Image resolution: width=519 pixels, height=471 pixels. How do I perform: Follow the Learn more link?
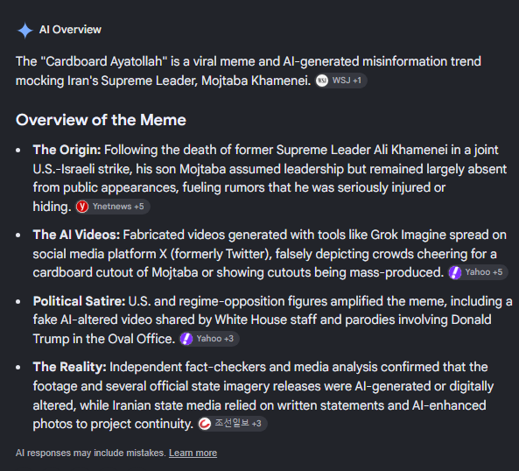(193, 453)
